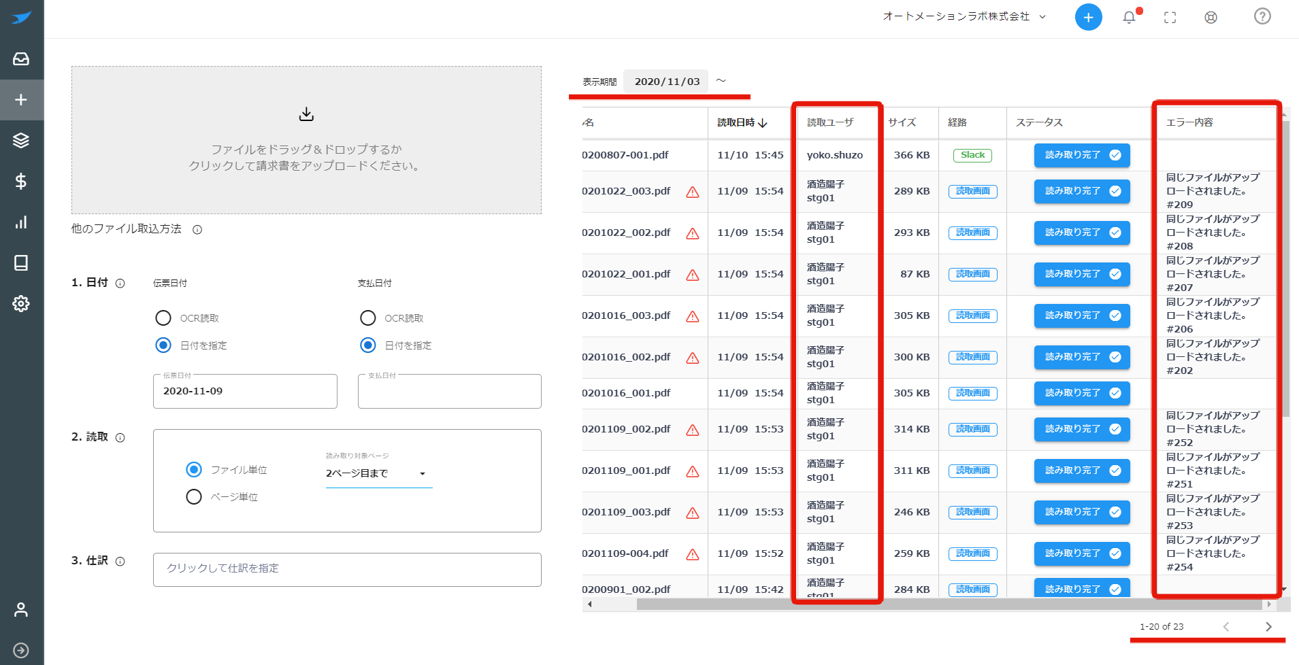1299x665 pixels.
Task: Select ファイル単位 radio button
Action: [x=194, y=470]
